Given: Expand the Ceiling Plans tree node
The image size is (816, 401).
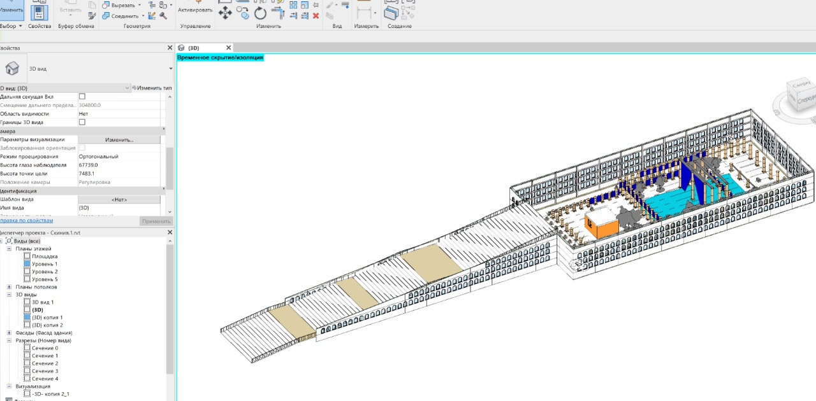Looking at the screenshot, I should [x=10, y=287].
